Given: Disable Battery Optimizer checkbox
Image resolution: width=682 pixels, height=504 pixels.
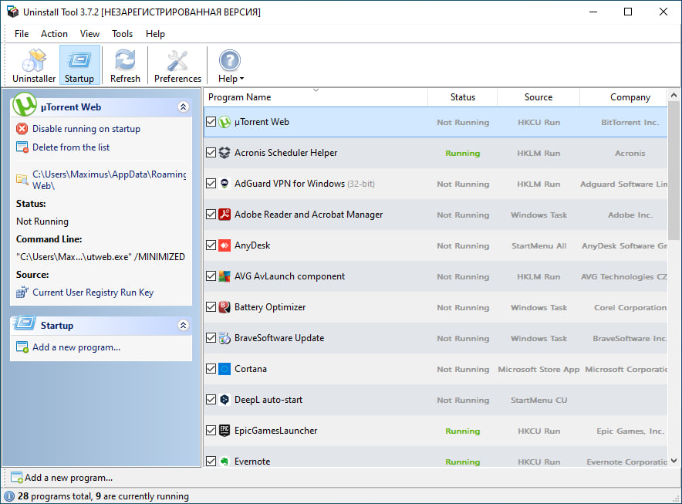Looking at the screenshot, I should coord(211,307).
